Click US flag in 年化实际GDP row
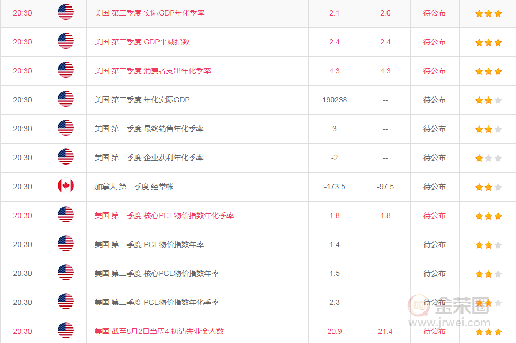 [66, 99]
